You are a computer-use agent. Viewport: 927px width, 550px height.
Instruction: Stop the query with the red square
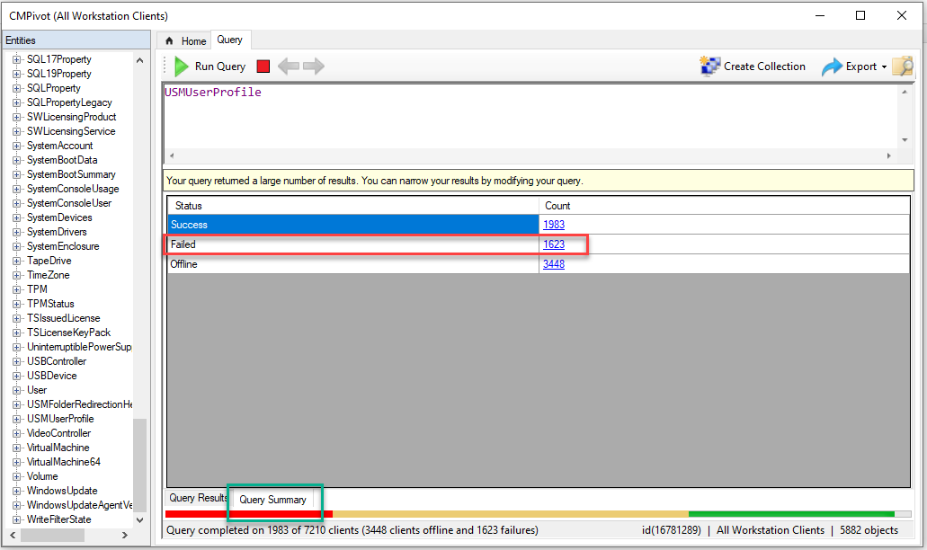[x=263, y=67]
